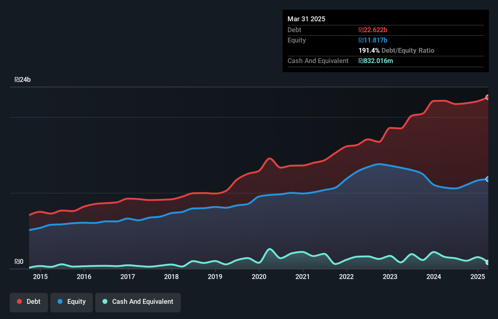Click the 191.4% Debt/Equity Ratio text
The width and height of the screenshot is (498, 319).
pos(396,51)
